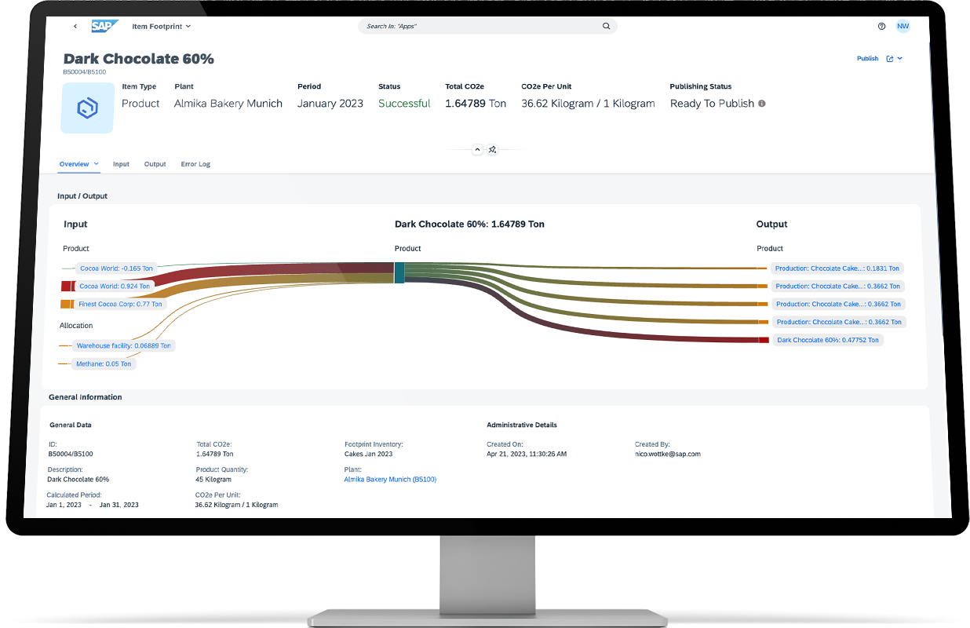The image size is (970, 628).
Task: Toggle the pin header icon
Action: tap(492, 149)
